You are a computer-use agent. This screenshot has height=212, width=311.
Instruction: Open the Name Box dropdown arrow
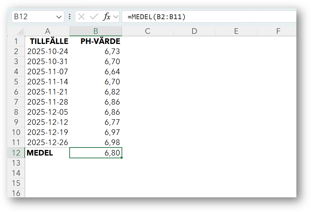click(x=59, y=17)
